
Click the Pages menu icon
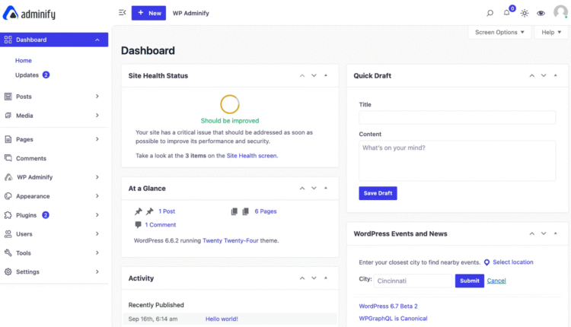coord(8,139)
